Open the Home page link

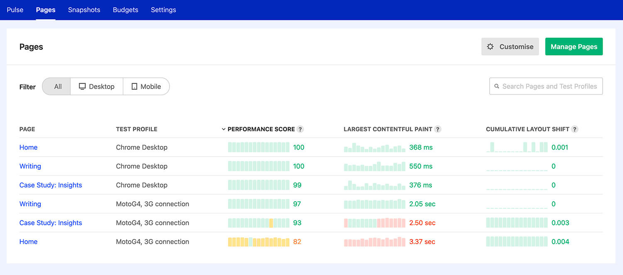click(28, 147)
